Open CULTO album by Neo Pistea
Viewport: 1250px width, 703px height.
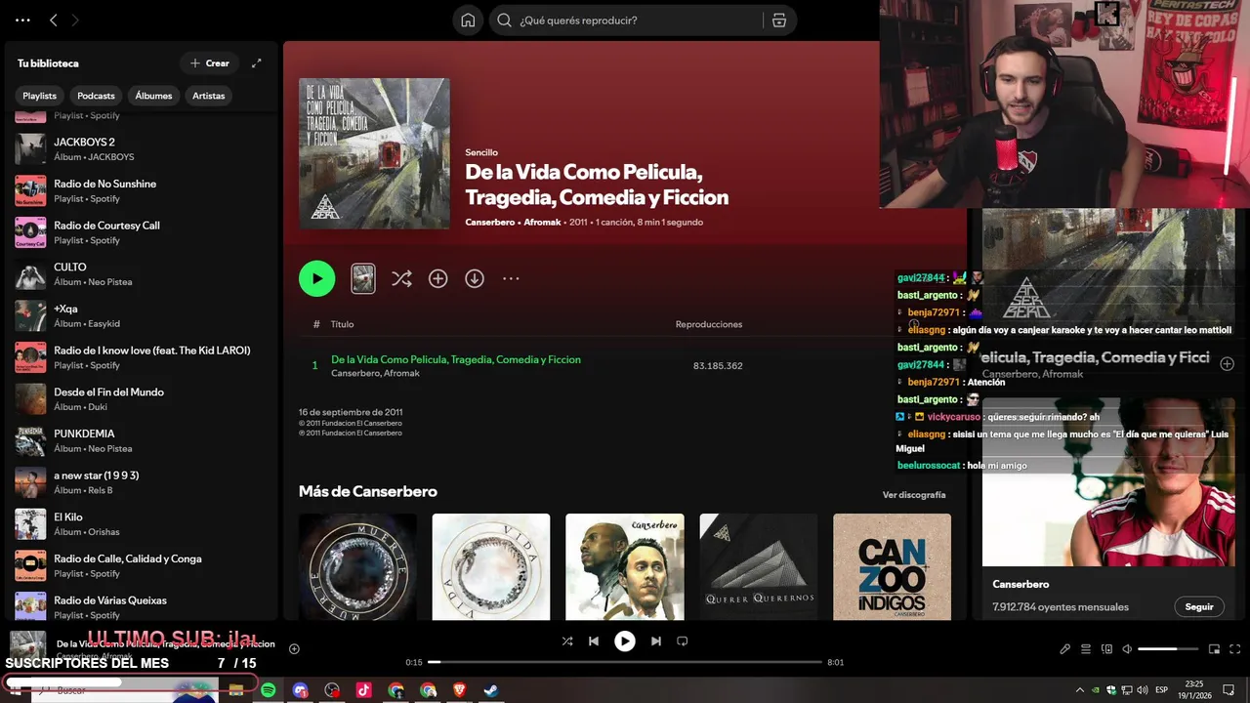point(142,273)
